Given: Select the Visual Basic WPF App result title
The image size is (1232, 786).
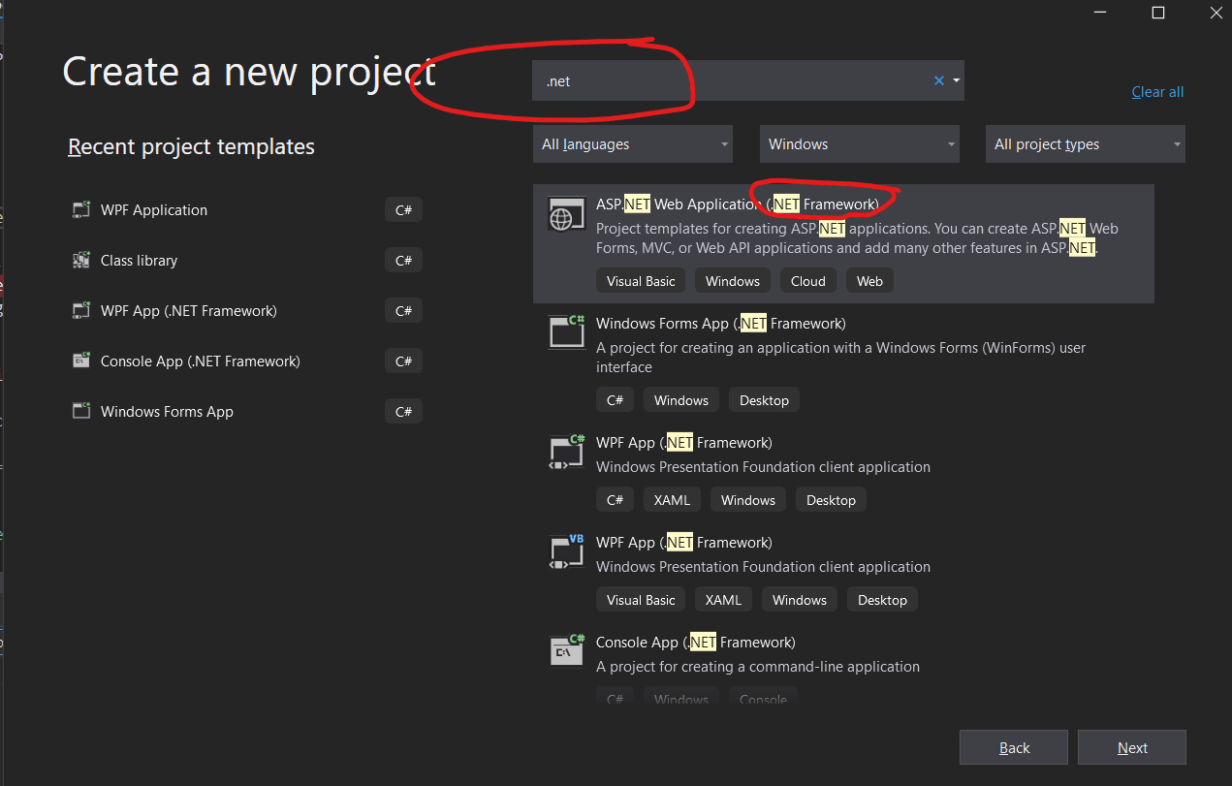Looking at the screenshot, I should (x=684, y=543).
